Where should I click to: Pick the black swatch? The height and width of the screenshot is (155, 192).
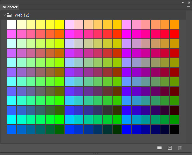click(174, 129)
